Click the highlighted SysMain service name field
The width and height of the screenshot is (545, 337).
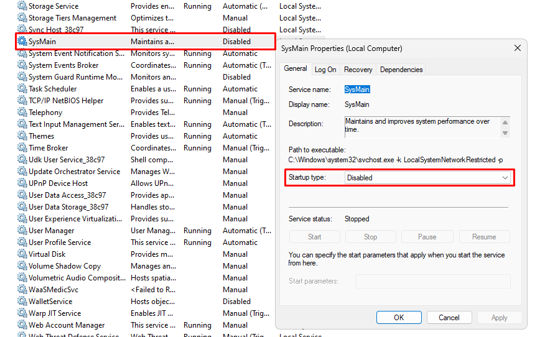[357, 90]
